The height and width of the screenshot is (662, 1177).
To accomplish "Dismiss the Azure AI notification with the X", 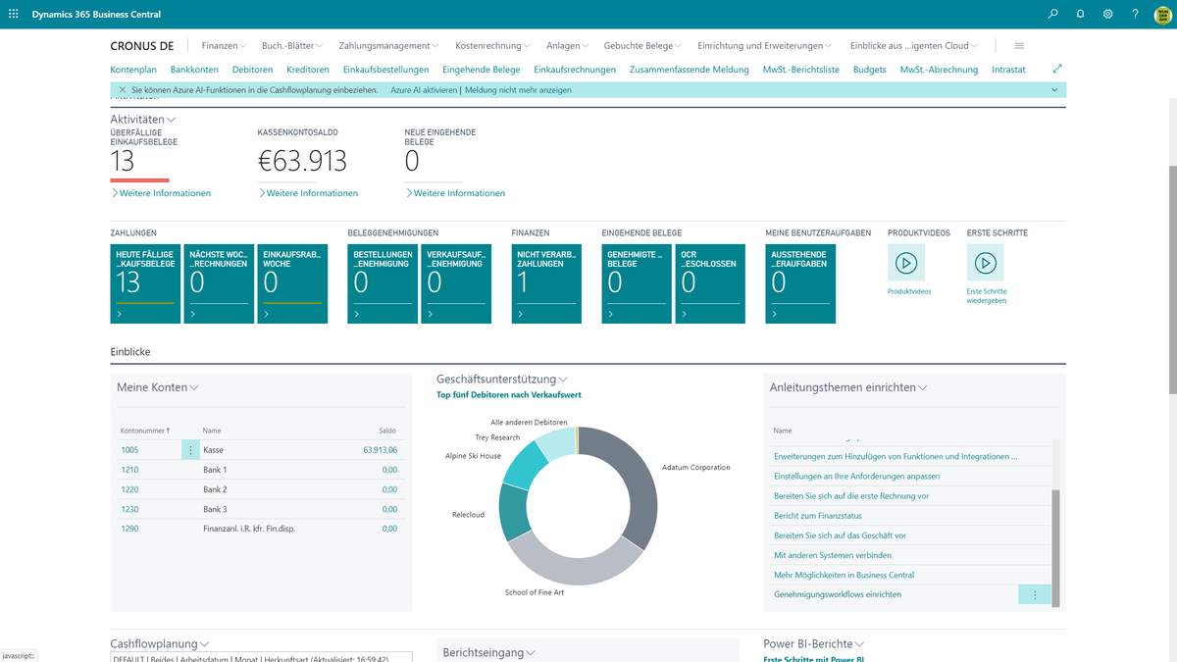I will coord(122,90).
